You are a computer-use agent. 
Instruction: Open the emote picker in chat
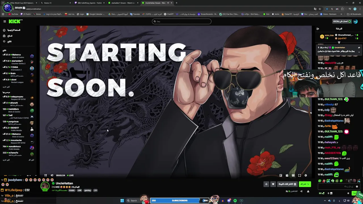pyautogui.click(x=357, y=186)
